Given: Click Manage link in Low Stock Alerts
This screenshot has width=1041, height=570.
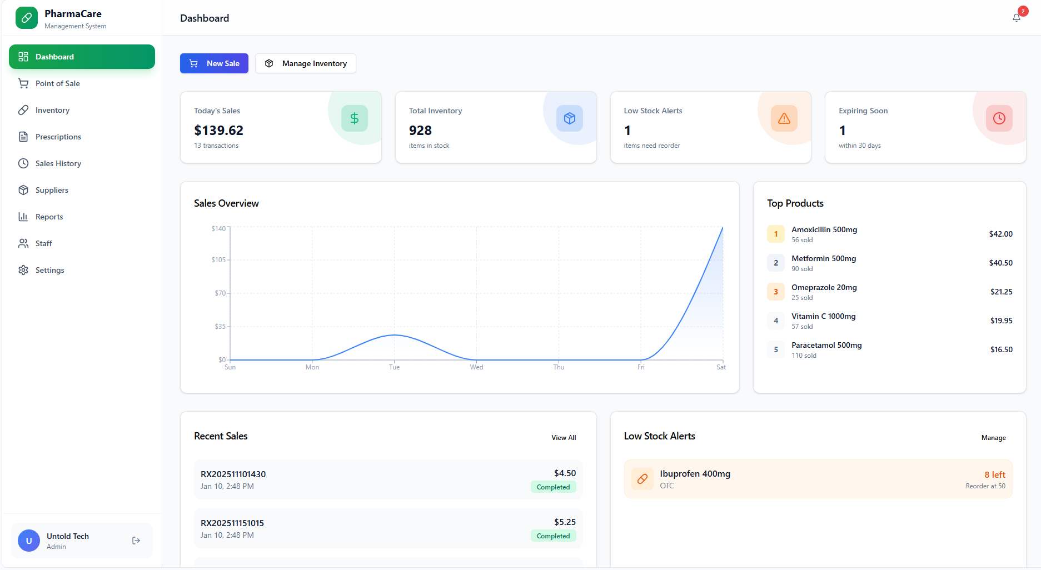Looking at the screenshot, I should coord(993,438).
